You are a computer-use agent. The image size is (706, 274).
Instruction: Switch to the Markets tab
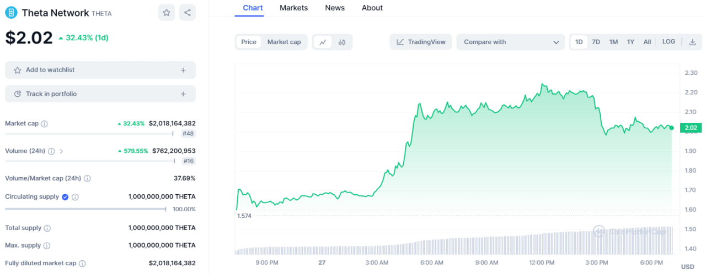coord(293,8)
